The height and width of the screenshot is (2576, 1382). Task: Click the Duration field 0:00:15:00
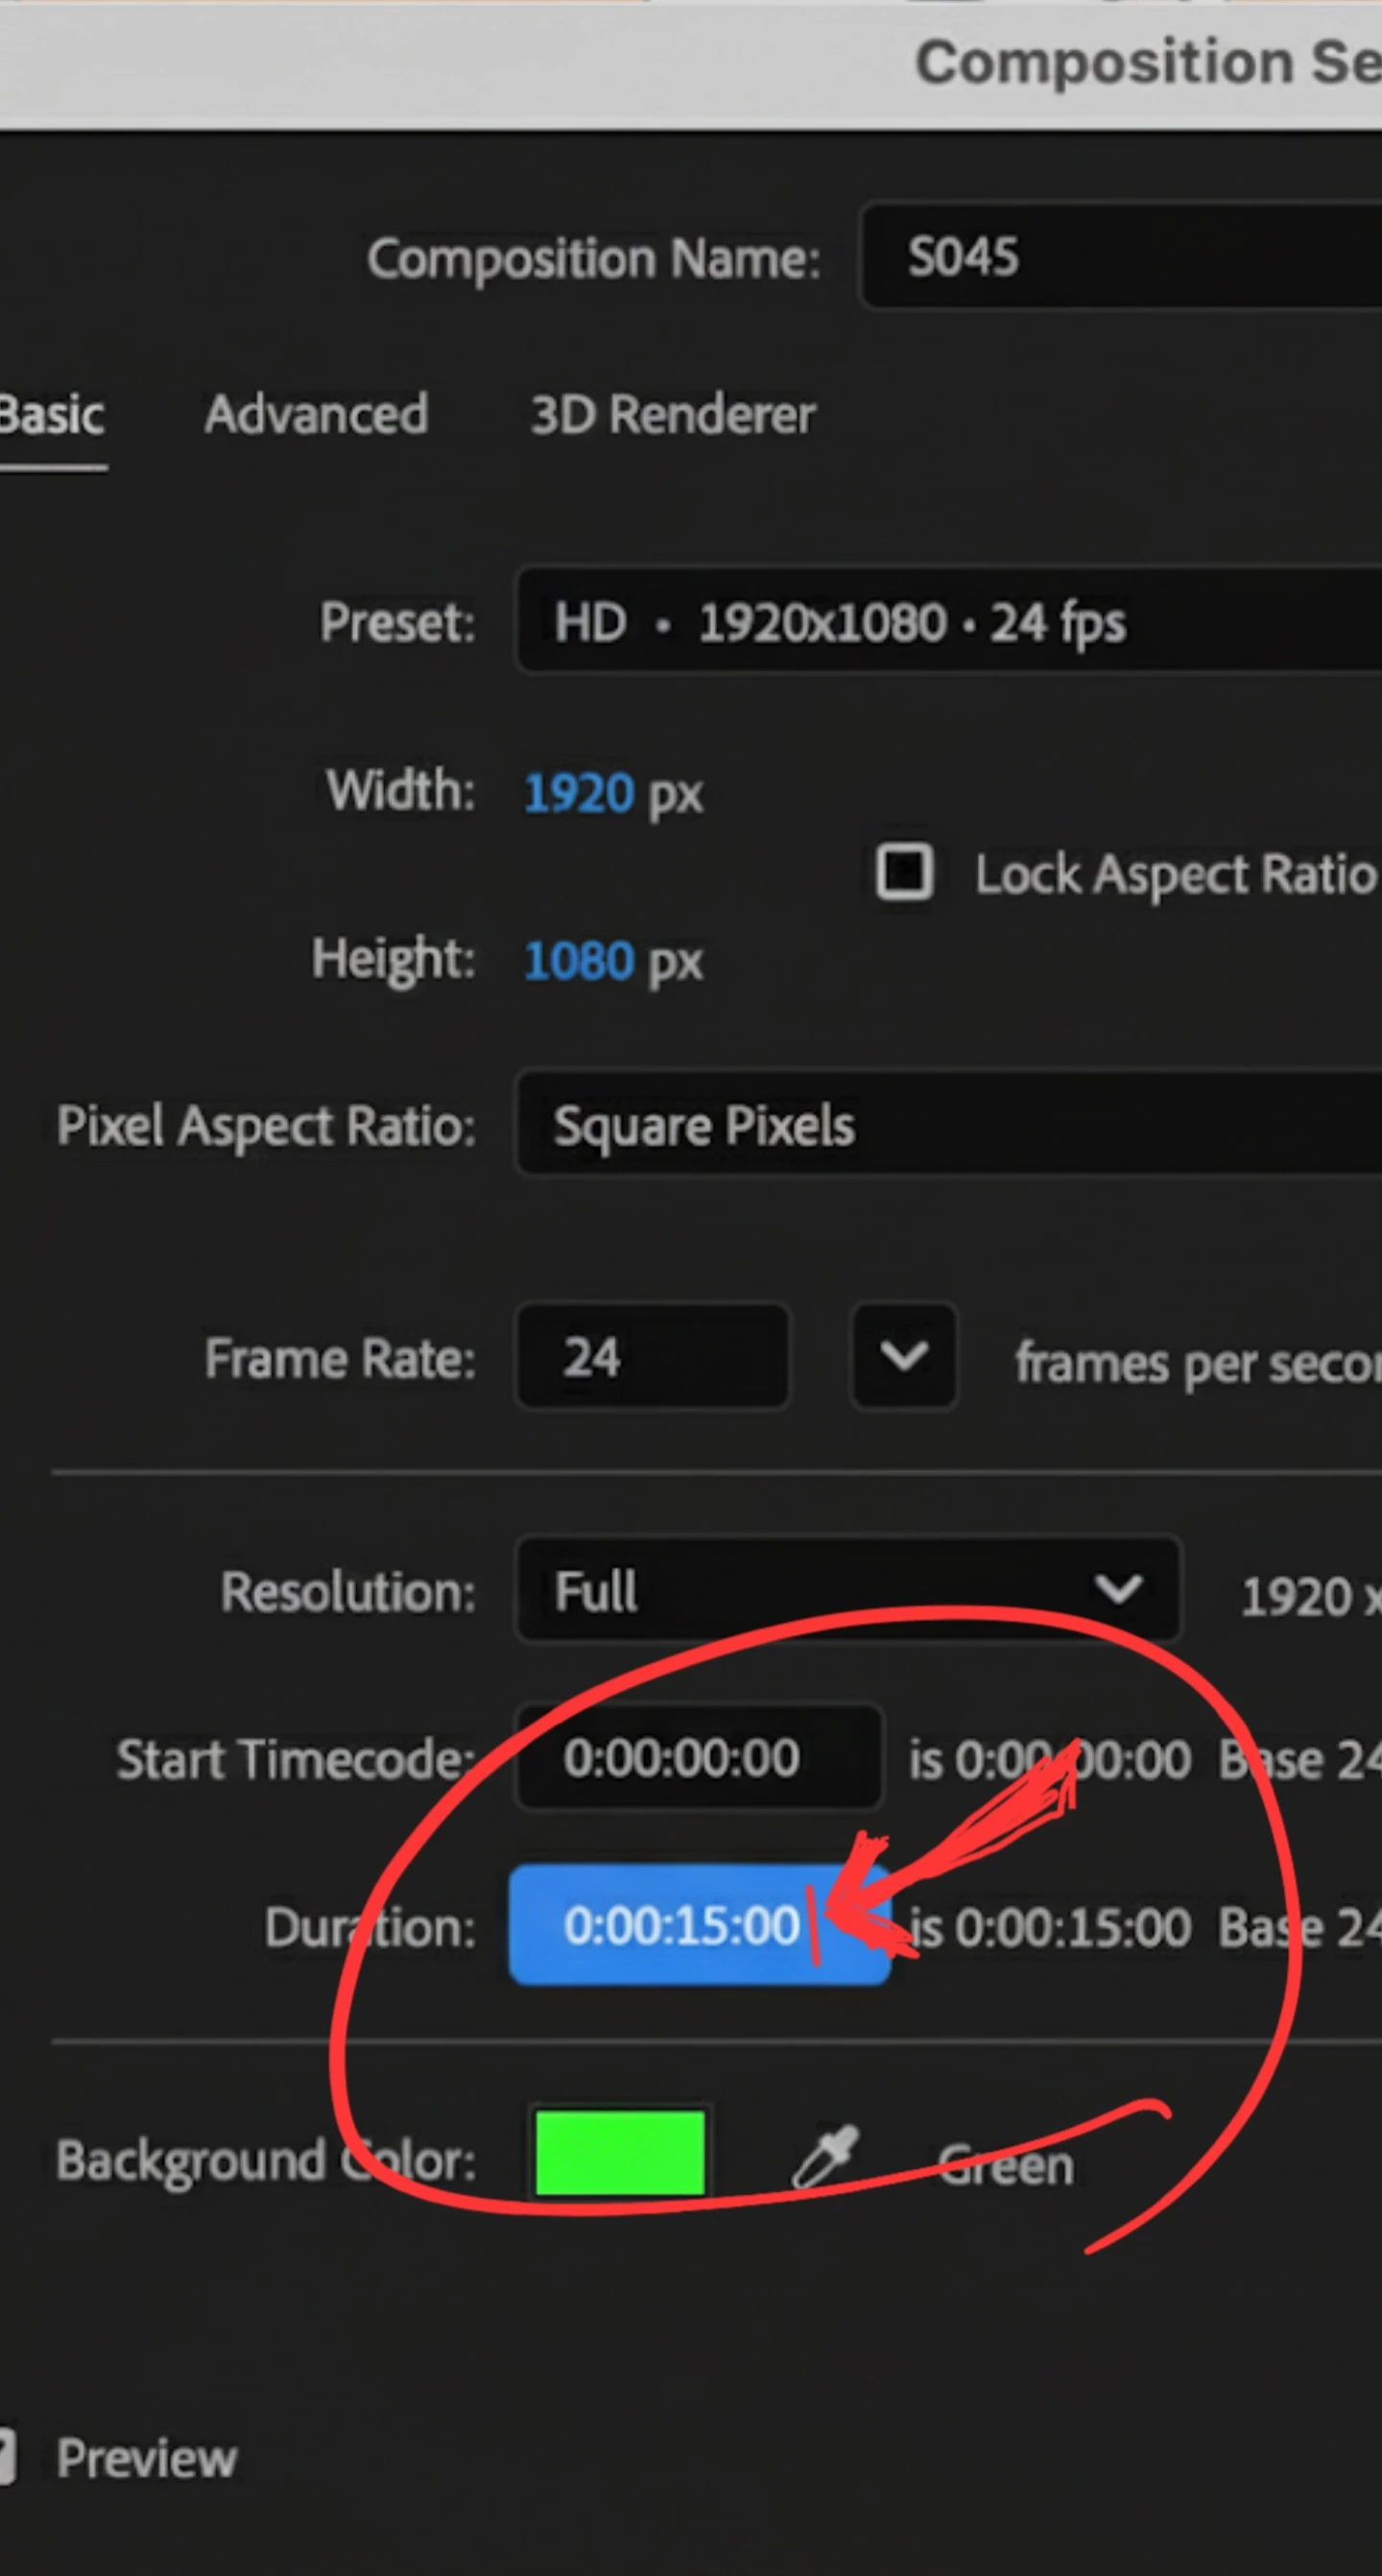[x=699, y=1925]
